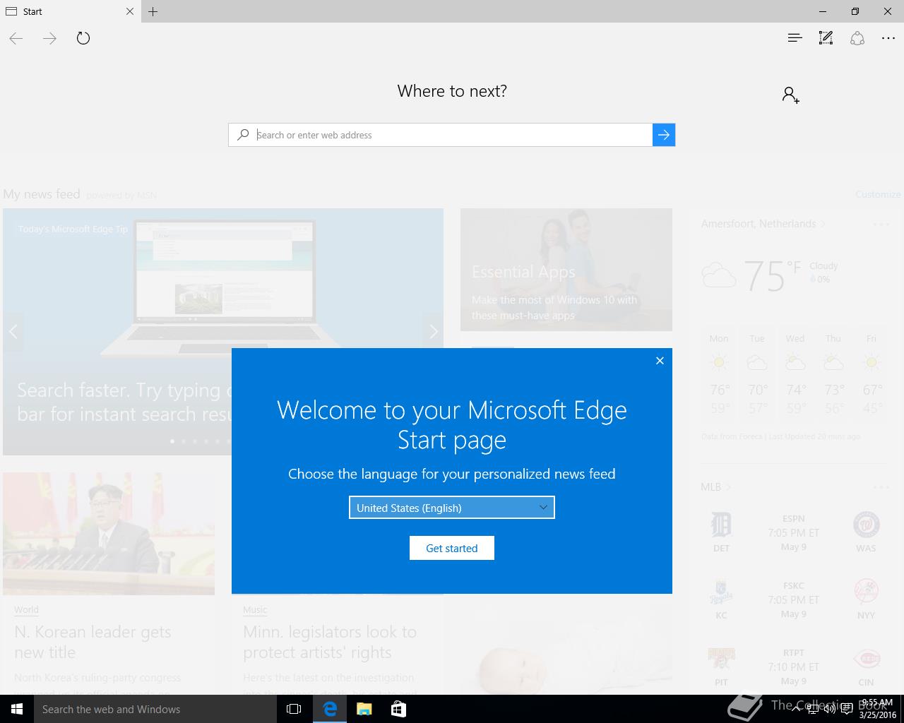
Task: Open the MLB card options ellipsis
Action: (881, 487)
